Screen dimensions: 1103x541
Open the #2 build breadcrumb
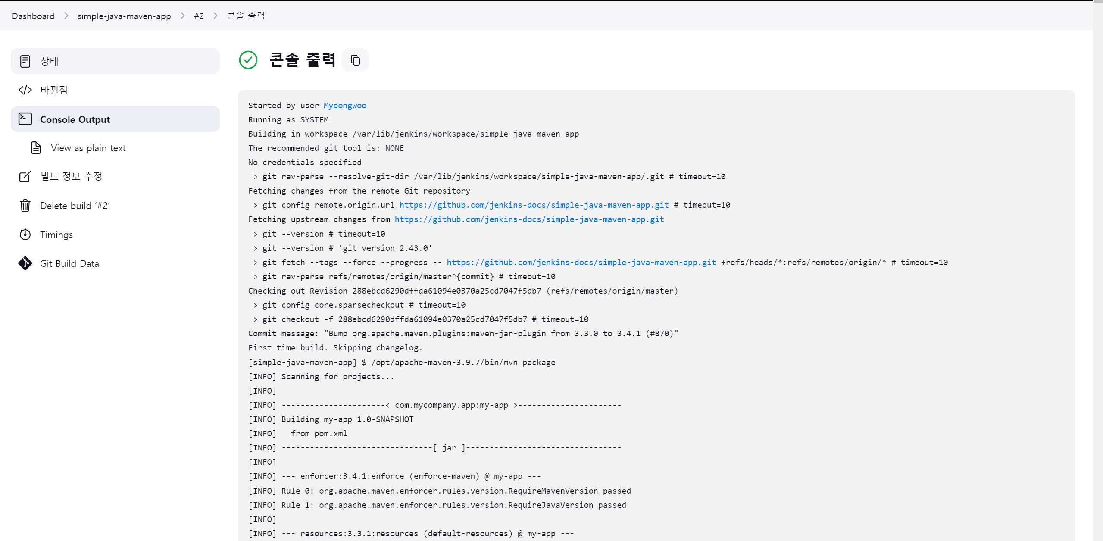click(199, 16)
